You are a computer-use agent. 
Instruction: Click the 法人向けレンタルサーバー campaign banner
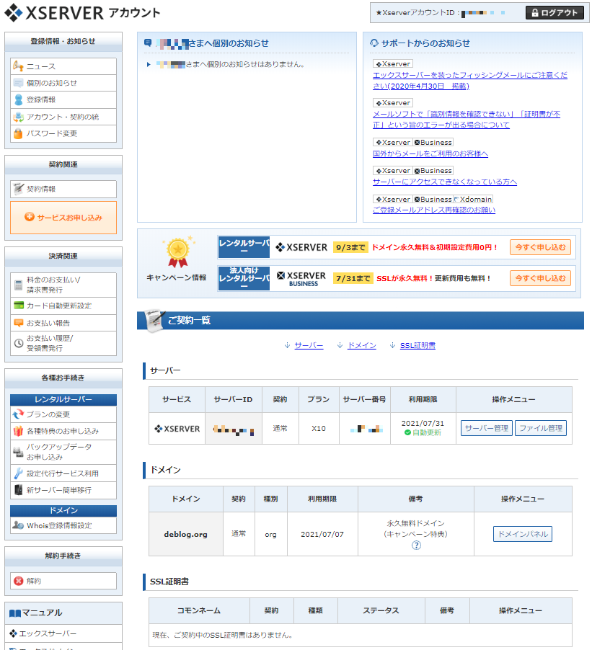244,278
